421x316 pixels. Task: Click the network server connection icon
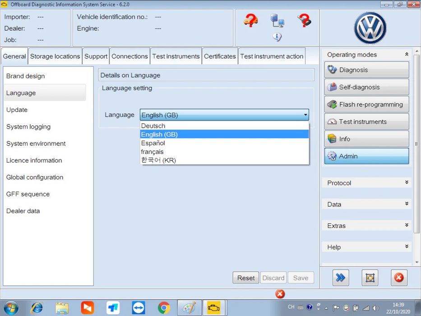[277, 20]
